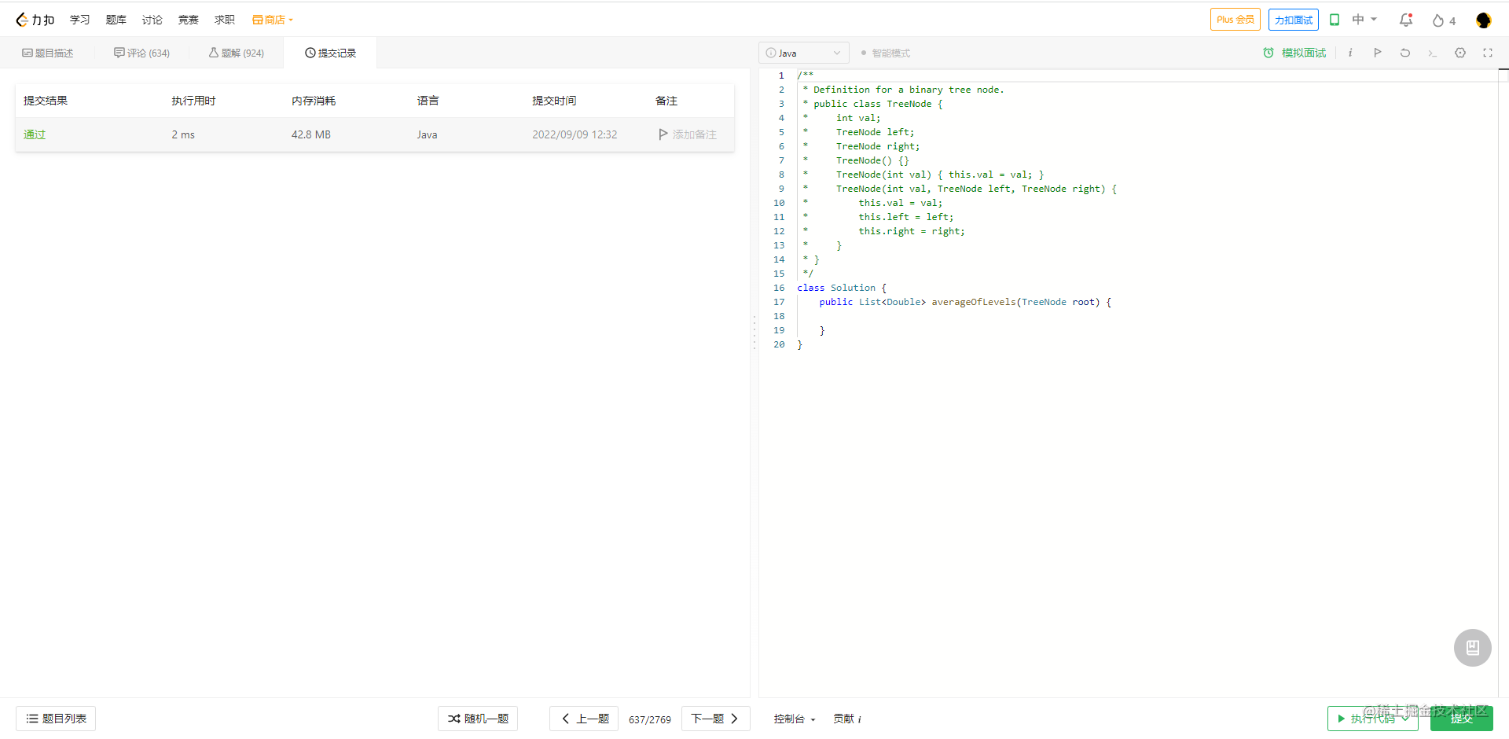Image resolution: width=1509 pixels, height=739 pixels.
Task: Click 贡献 contribute link
Action: coord(843,719)
